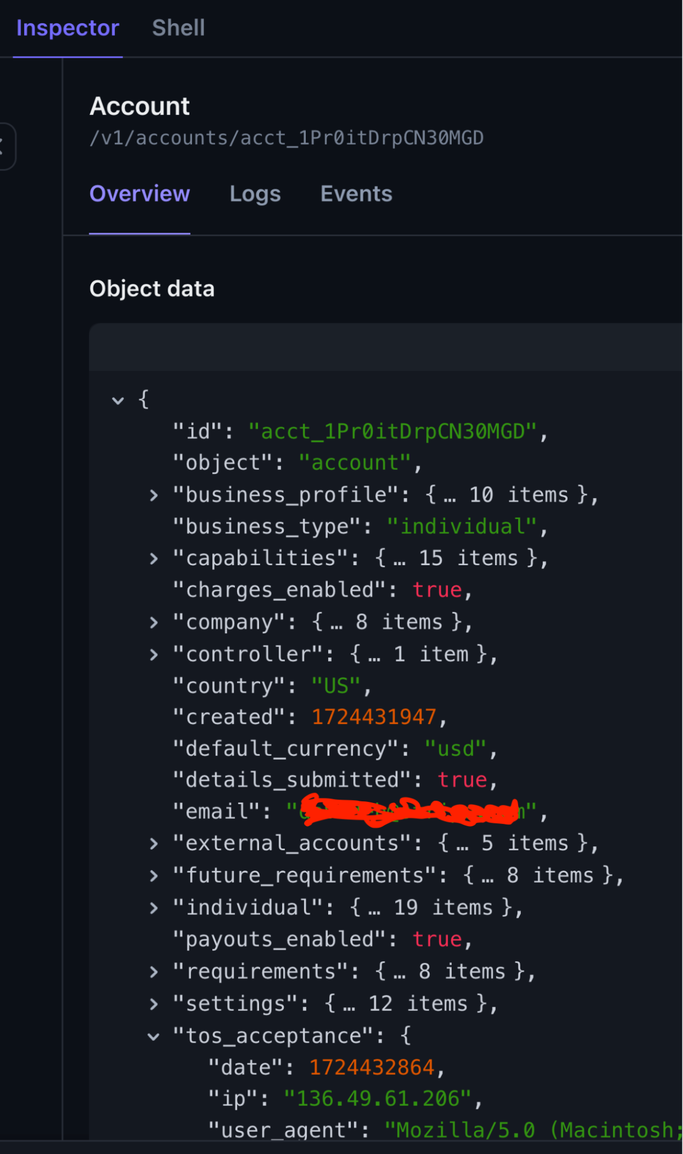This screenshot has width=683, height=1154.
Task: Expand the individual object with 19 items
Action: pos(153,908)
